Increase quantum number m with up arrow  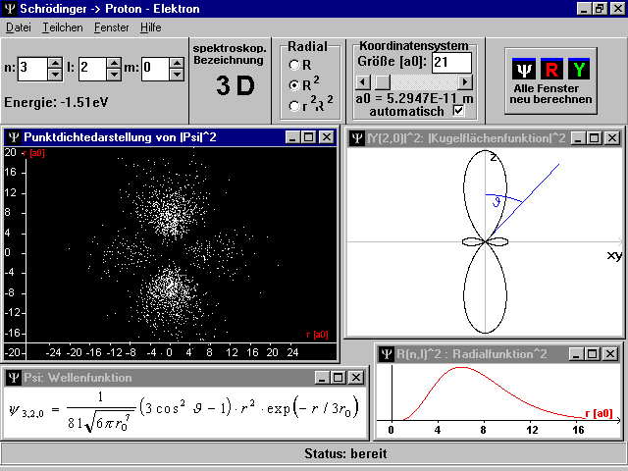pyautogui.click(x=175, y=63)
